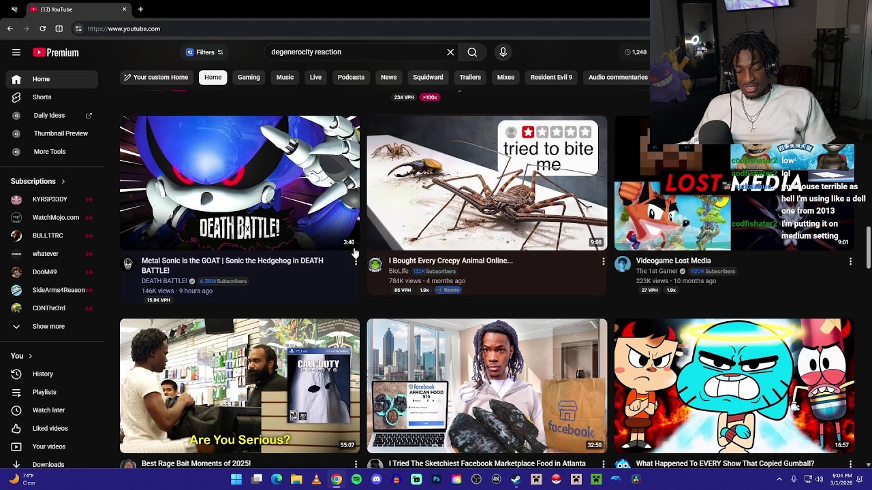The width and height of the screenshot is (872, 490).
Task: Open the hamburger guide menu
Action: (16, 52)
